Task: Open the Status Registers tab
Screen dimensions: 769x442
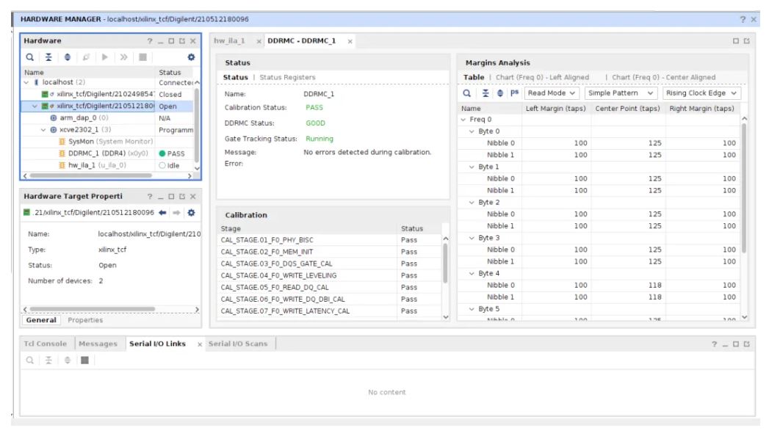Action: 287,77
